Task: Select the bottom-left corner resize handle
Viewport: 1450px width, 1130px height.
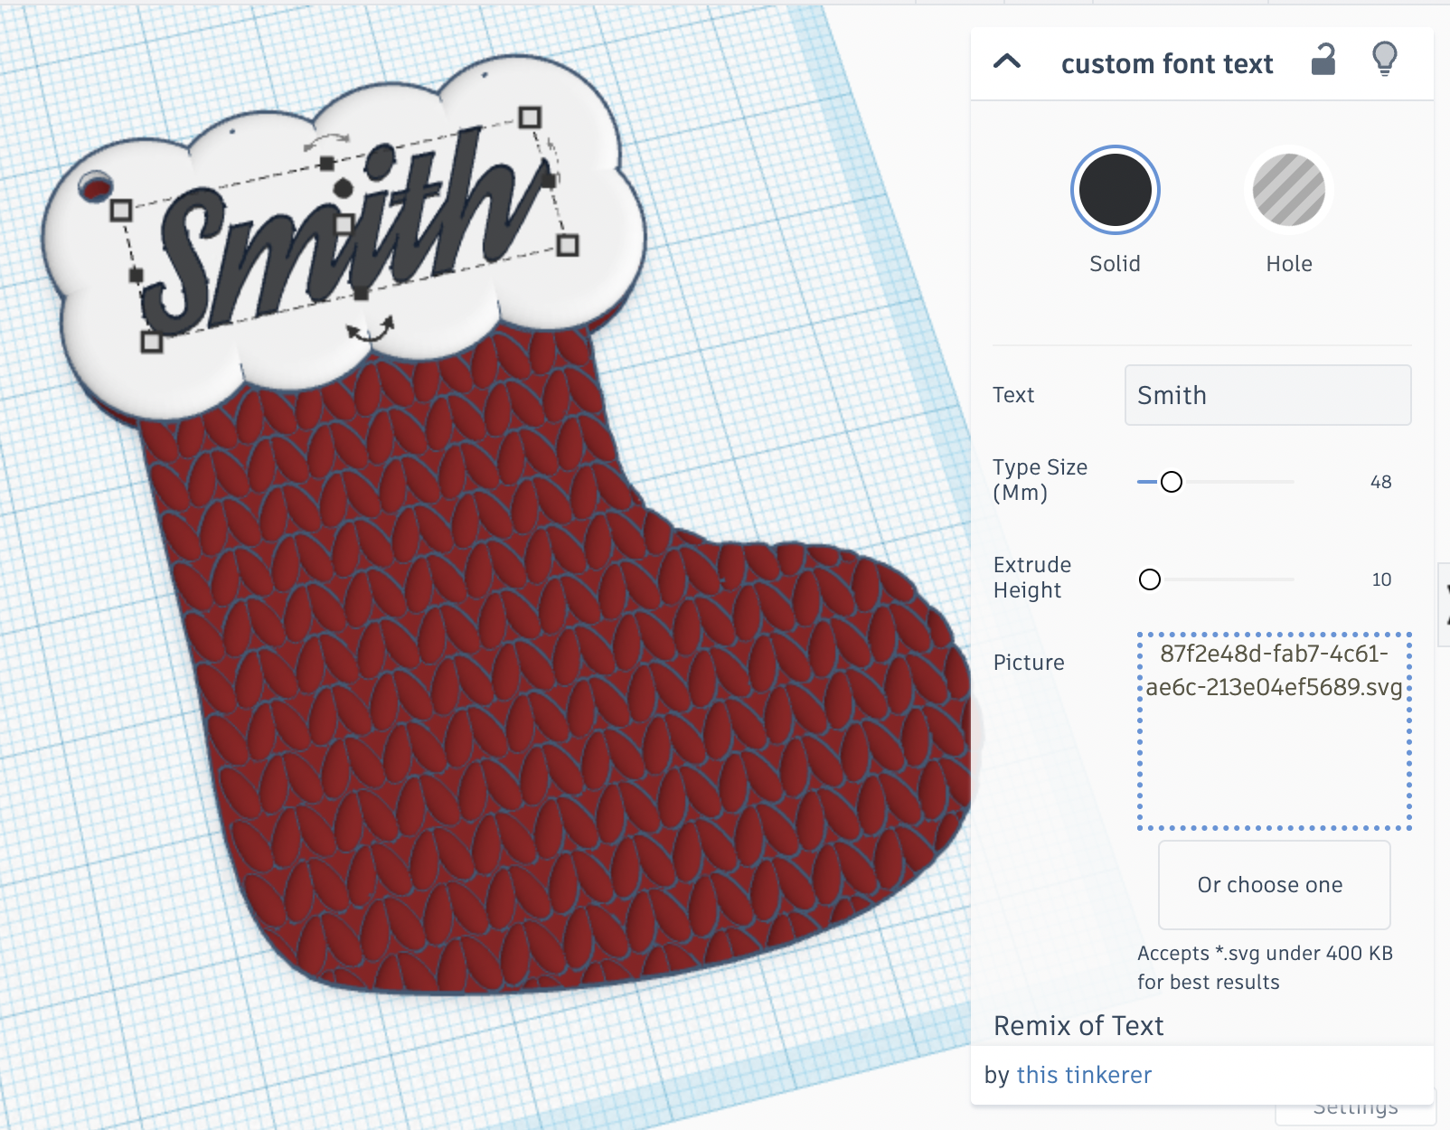Action: tap(152, 342)
